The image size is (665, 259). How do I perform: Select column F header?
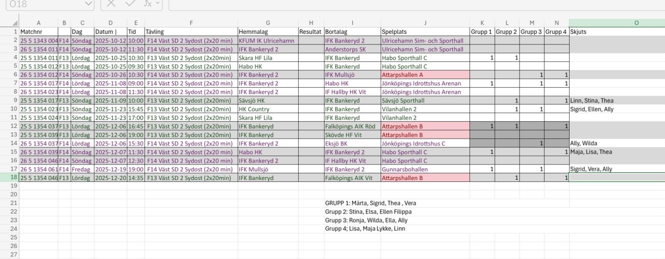click(x=191, y=23)
